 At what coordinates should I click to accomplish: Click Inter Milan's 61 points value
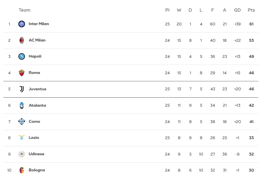click(251, 24)
